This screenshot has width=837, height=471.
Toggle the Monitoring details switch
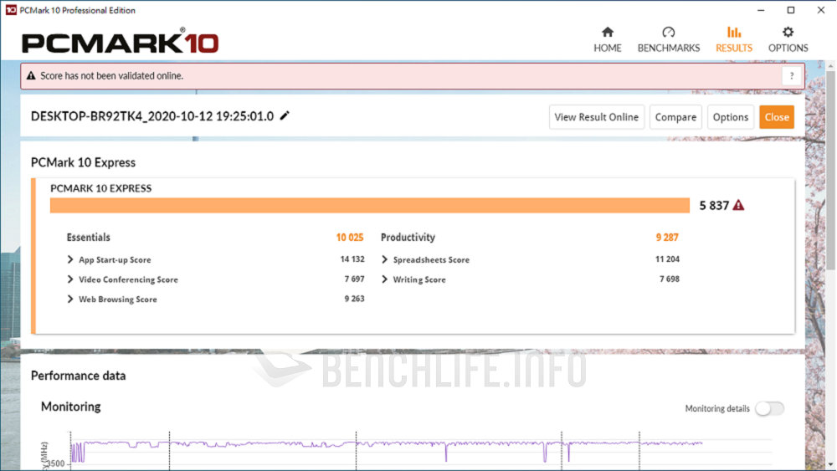tap(769, 408)
